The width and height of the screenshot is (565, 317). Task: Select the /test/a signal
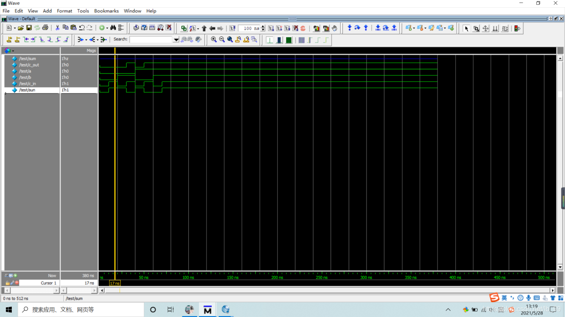pos(25,71)
